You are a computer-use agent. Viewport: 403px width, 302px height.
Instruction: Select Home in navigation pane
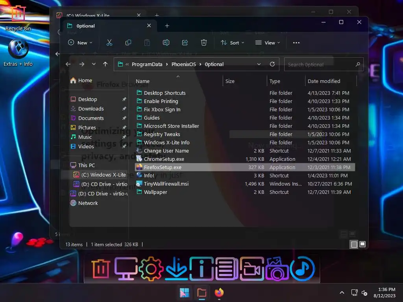click(81, 80)
